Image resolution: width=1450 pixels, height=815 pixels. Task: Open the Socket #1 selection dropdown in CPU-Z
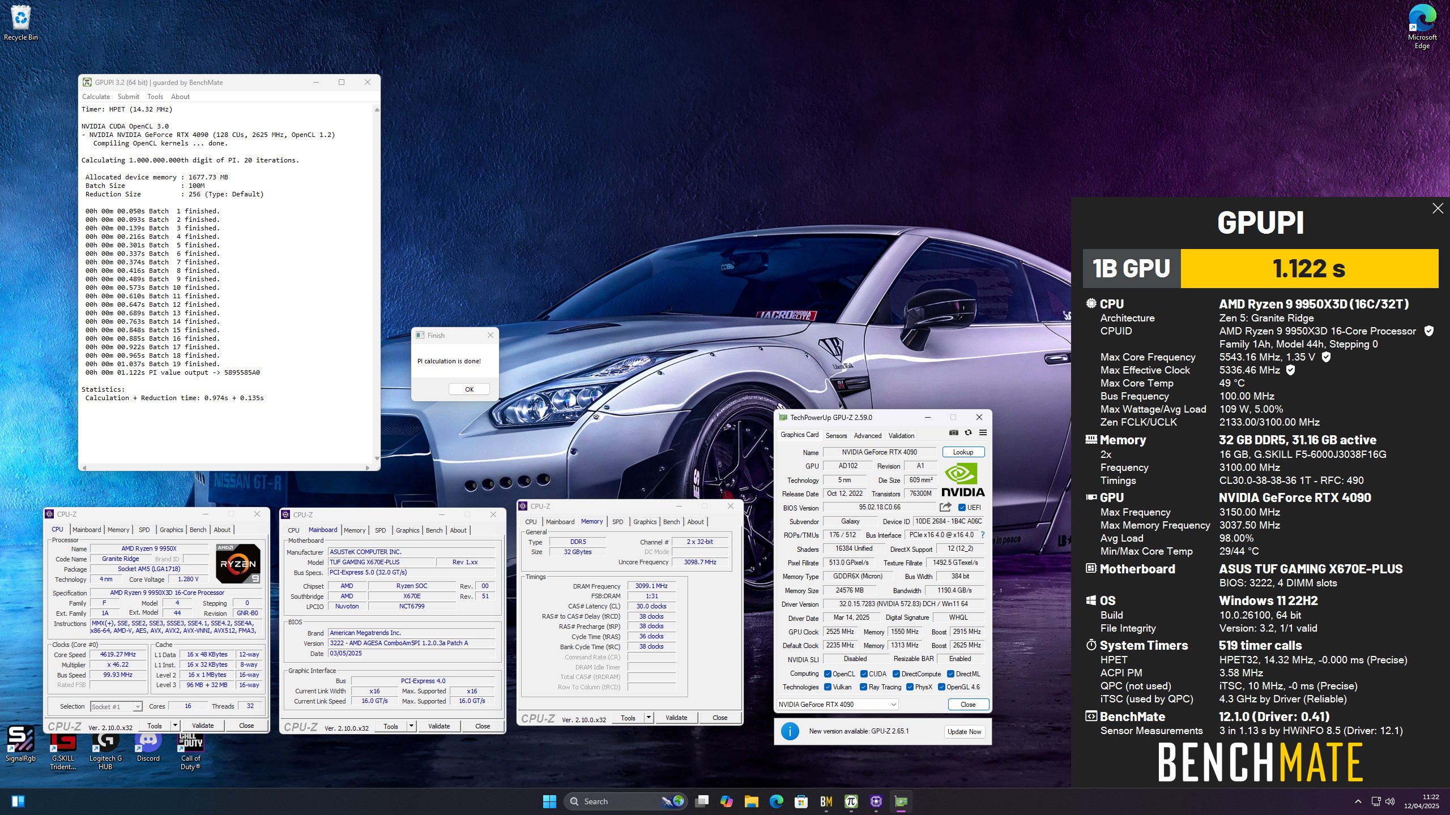[x=116, y=706]
